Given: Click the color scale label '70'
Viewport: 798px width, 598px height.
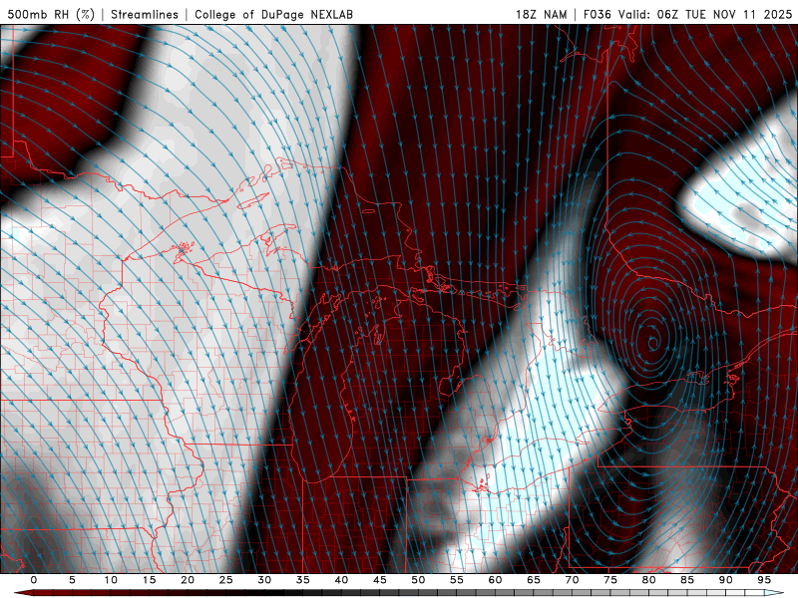Looking at the screenshot, I should [x=572, y=580].
